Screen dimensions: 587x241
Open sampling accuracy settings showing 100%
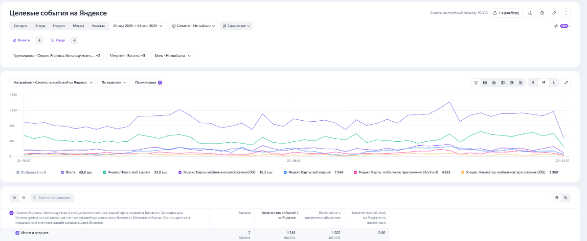click(x=561, y=26)
